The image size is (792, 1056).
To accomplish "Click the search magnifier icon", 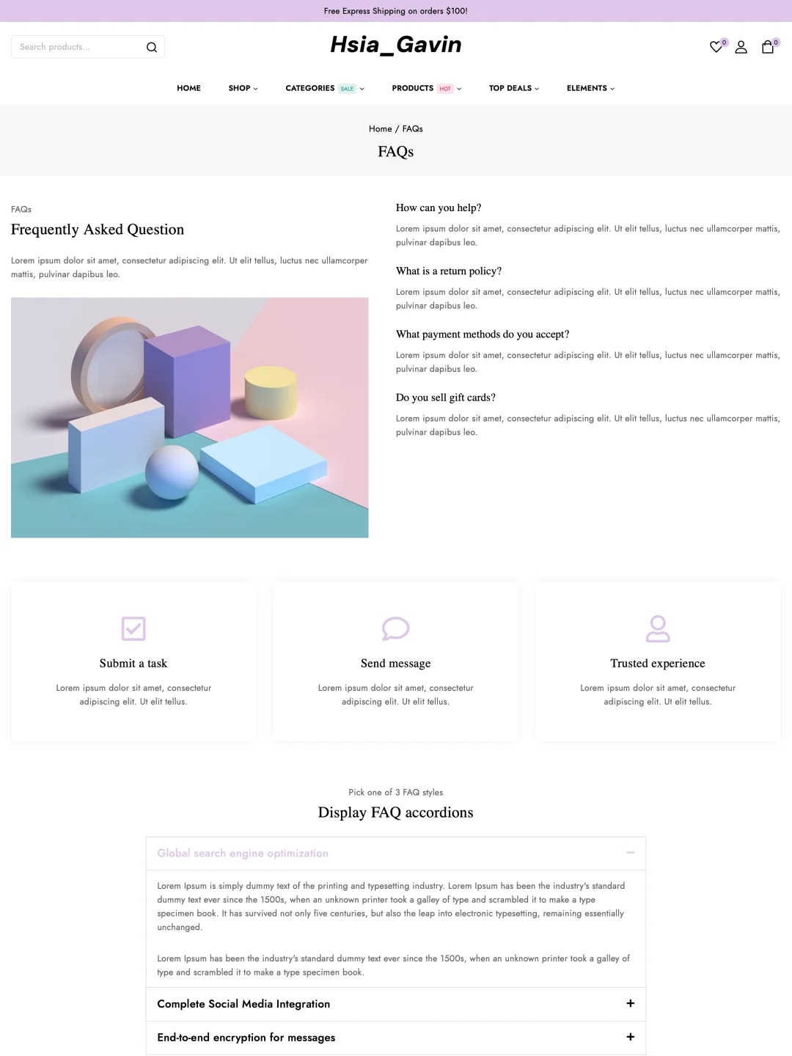I will [x=152, y=47].
